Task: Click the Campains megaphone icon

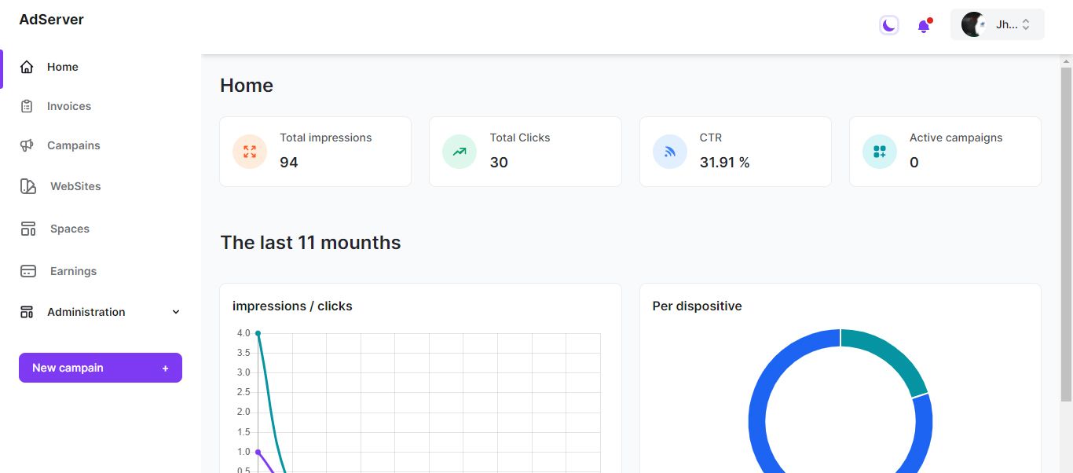Action: coord(27,145)
